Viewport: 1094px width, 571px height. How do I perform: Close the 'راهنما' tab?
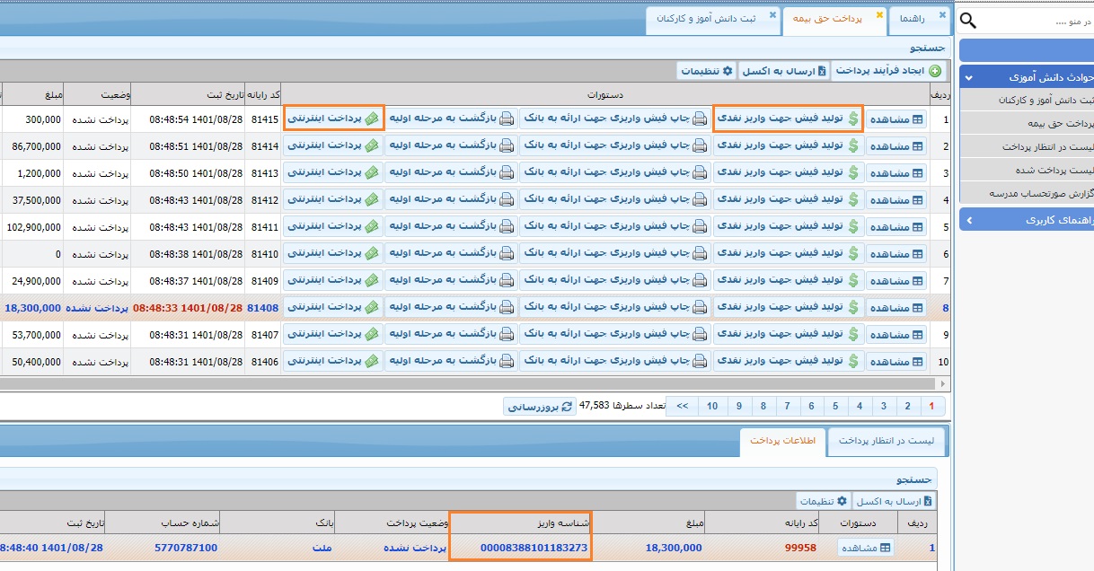pyautogui.click(x=942, y=15)
